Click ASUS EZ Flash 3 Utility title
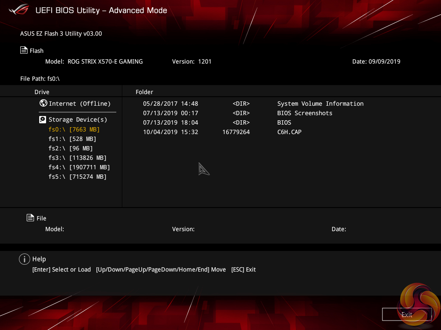The width and height of the screenshot is (441, 330). [61, 34]
